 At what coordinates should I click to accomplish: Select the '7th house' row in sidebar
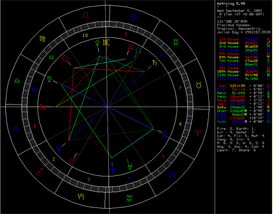pos(245,61)
